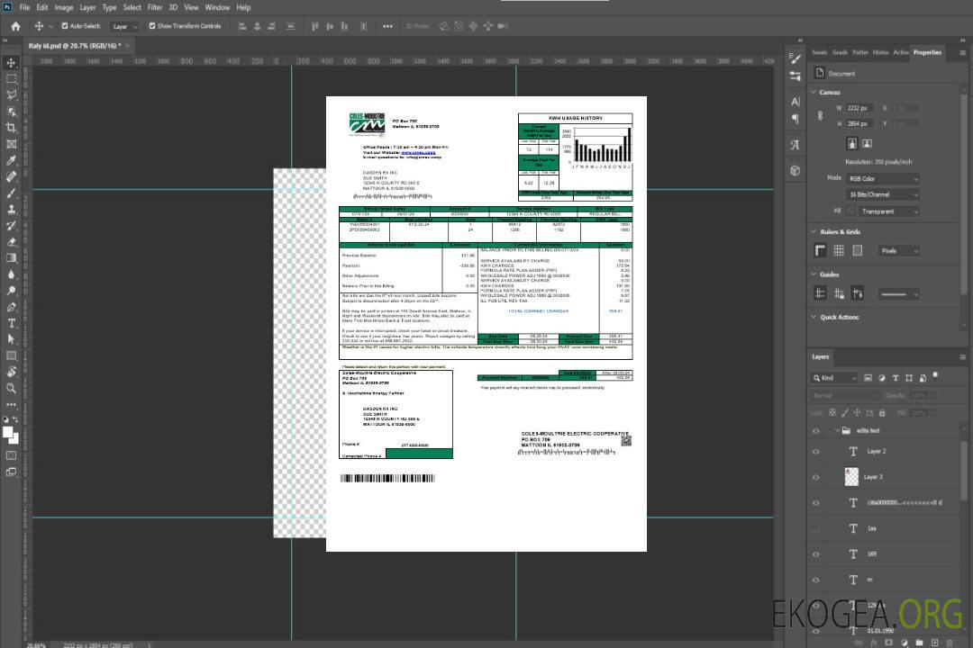Select the Lasso tool
The width and height of the screenshot is (973, 648).
11,94
